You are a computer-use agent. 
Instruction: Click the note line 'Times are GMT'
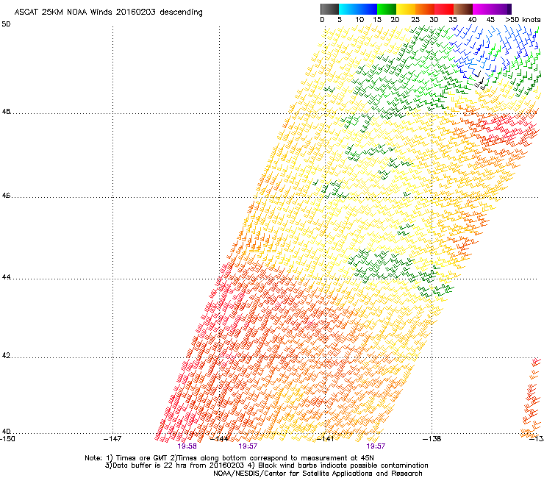pyautogui.click(x=142, y=458)
